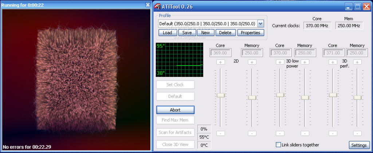Click the 3D perf. Memory slider handle
Viewport: 373px width, 153px height.
tap(357, 97)
